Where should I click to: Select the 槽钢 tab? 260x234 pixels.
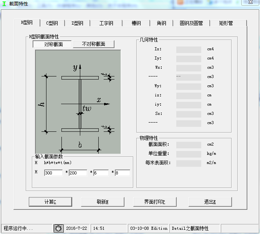tap(136, 23)
